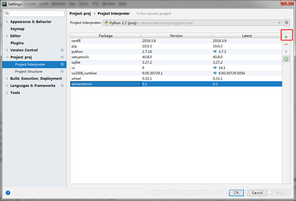Select the python package row
Screen dimensions: 296x201
click(x=176, y=51)
